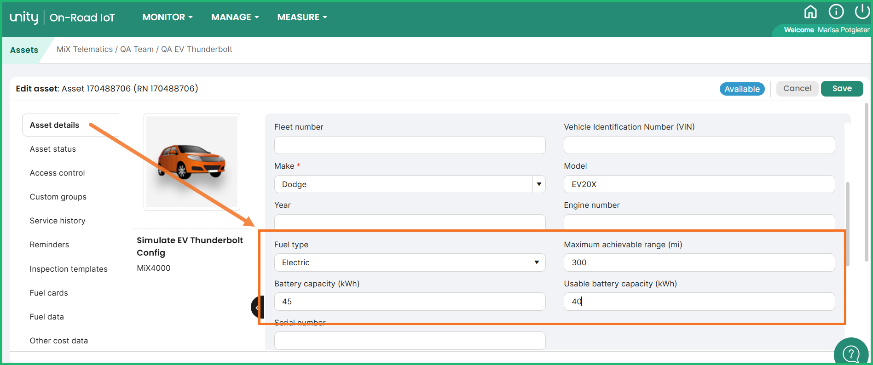Screen dimensions: 873x365
Task: Cancel editing the asset
Action: point(797,89)
